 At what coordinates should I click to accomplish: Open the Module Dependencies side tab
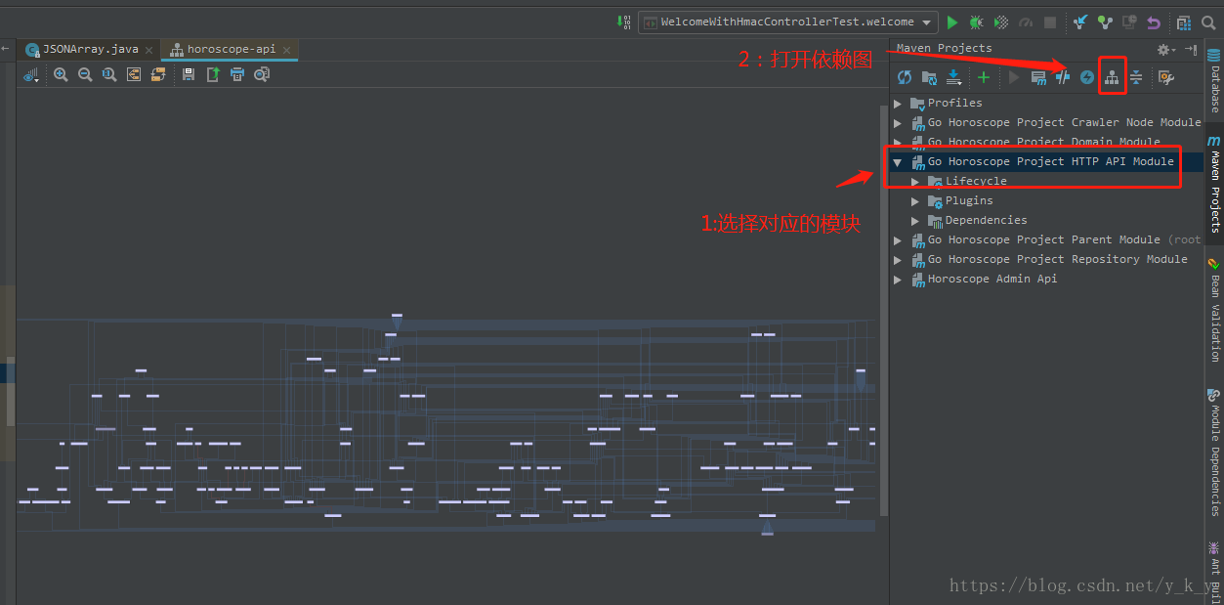click(x=1214, y=454)
